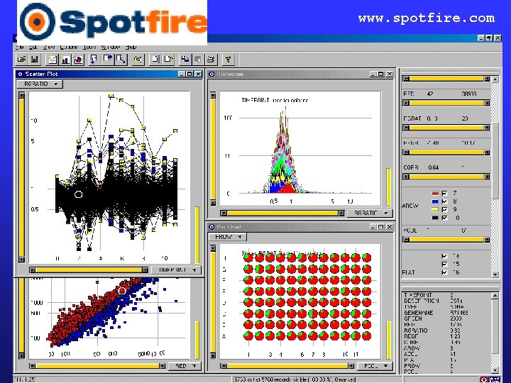The height and width of the screenshot is (383, 511).
Task: Toggle the PLAT checkbox for value 15
Action: [x=444, y=264]
